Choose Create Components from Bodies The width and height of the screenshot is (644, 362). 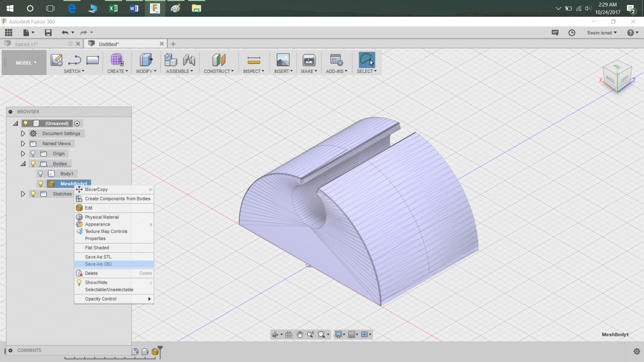click(114, 198)
